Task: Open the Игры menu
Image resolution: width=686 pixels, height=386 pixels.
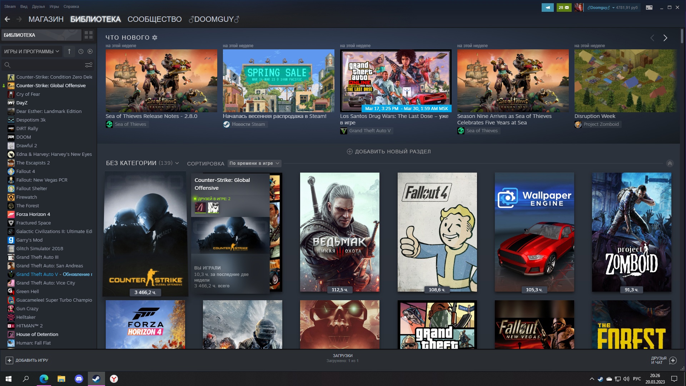Action: pyautogui.click(x=54, y=6)
